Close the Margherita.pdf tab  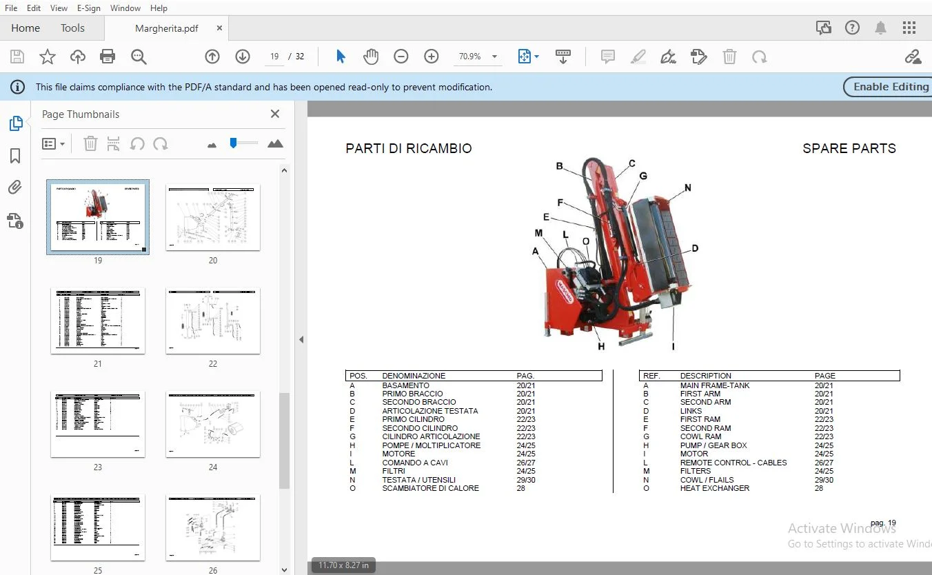219,28
